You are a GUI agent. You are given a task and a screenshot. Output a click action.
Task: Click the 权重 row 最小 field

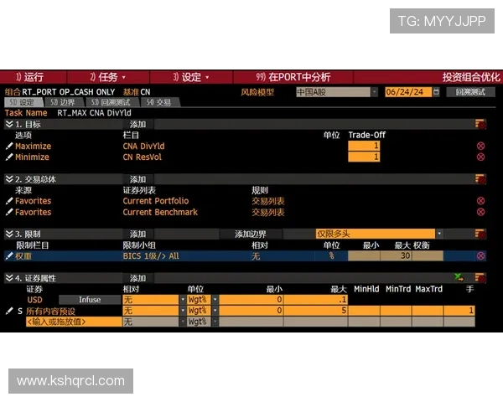[364, 255]
